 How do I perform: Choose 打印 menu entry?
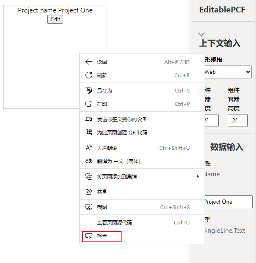[x=142, y=104]
